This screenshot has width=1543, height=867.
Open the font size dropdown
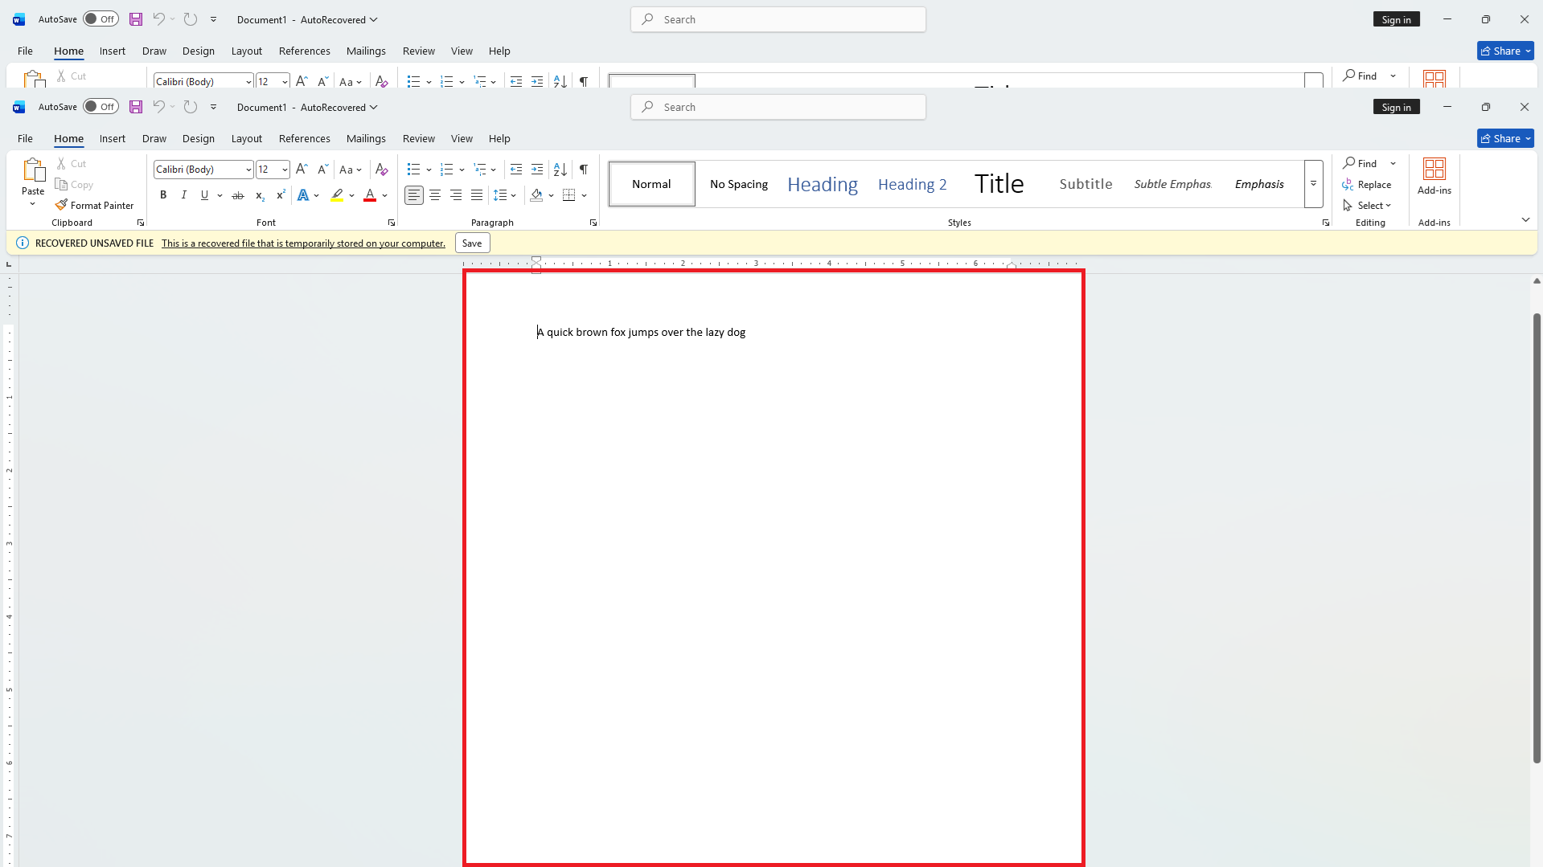pyautogui.click(x=283, y=170)
